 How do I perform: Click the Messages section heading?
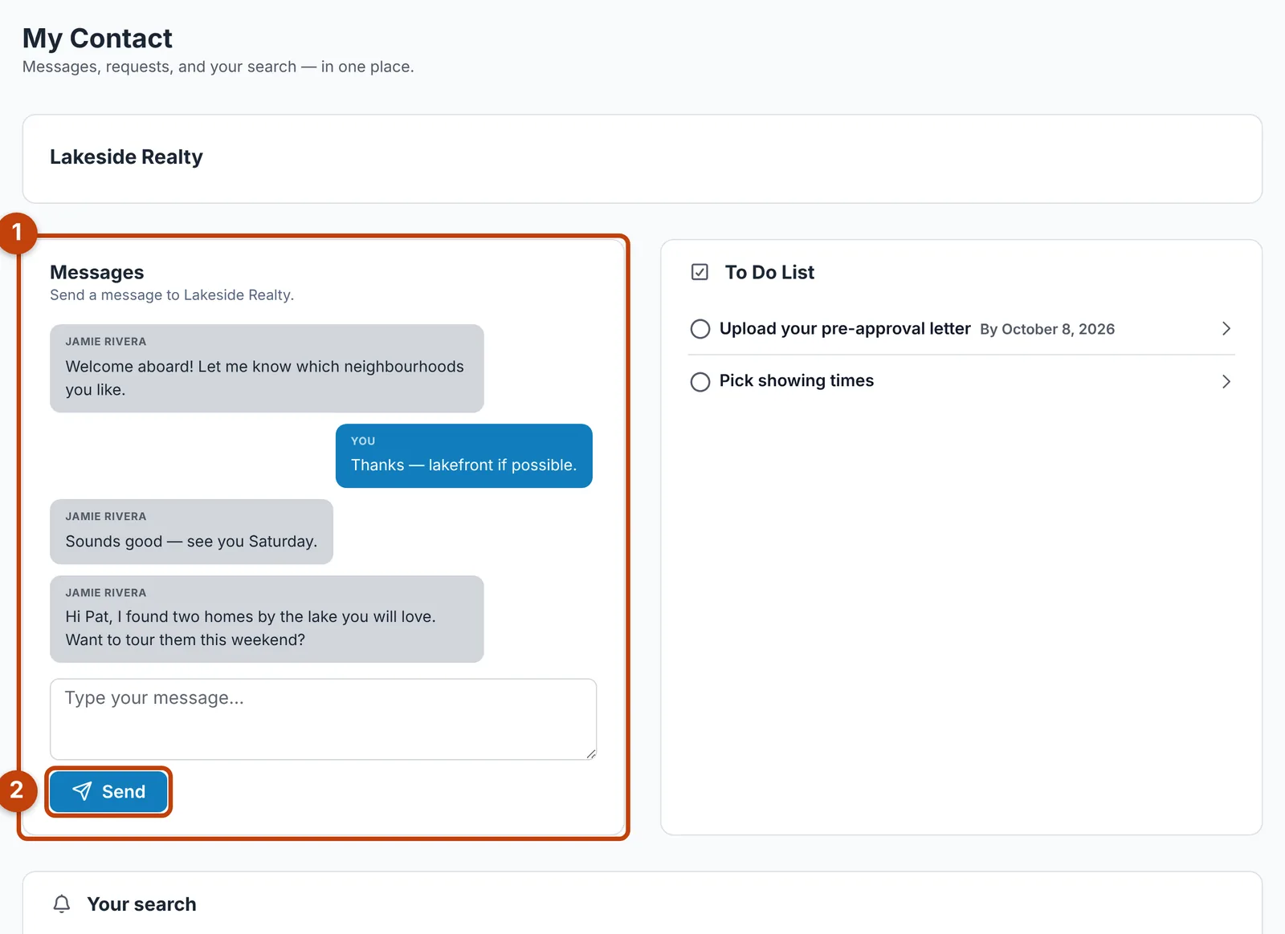(x=97, y=273)
